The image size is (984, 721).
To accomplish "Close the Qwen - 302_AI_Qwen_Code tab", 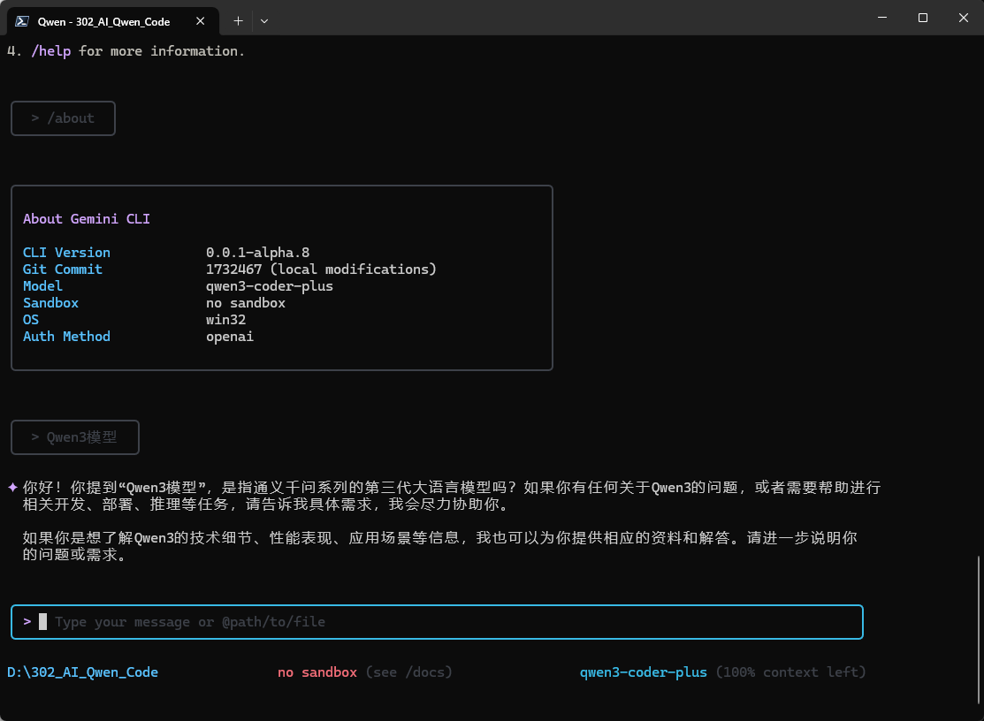I will pyautogui.click(x=200, y=21).
